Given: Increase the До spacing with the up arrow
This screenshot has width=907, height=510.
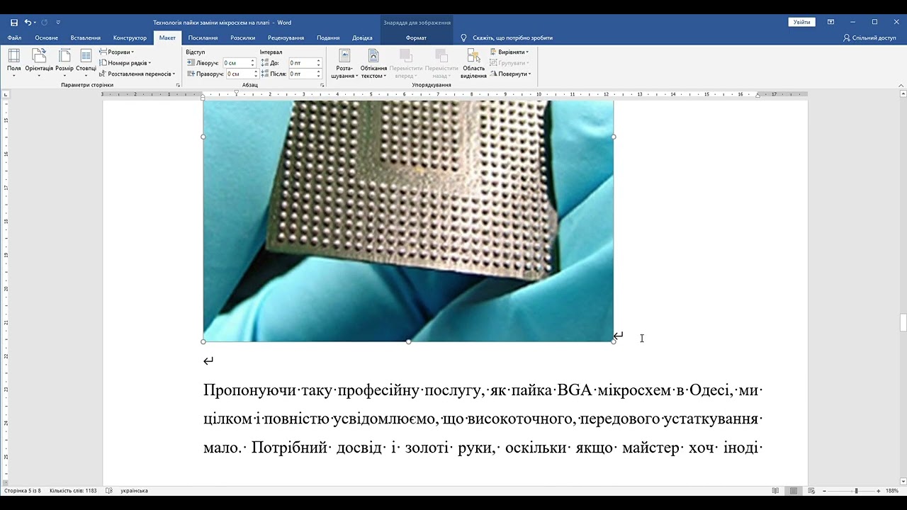Looking at the screenshot, I should [319, 61].
